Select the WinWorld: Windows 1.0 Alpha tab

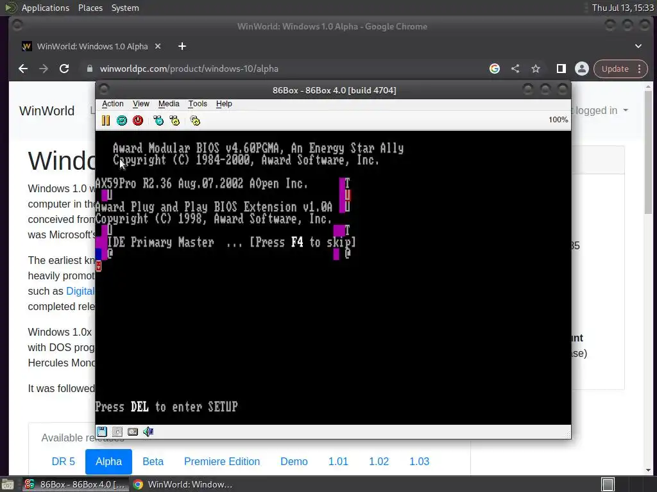point(91,46)
